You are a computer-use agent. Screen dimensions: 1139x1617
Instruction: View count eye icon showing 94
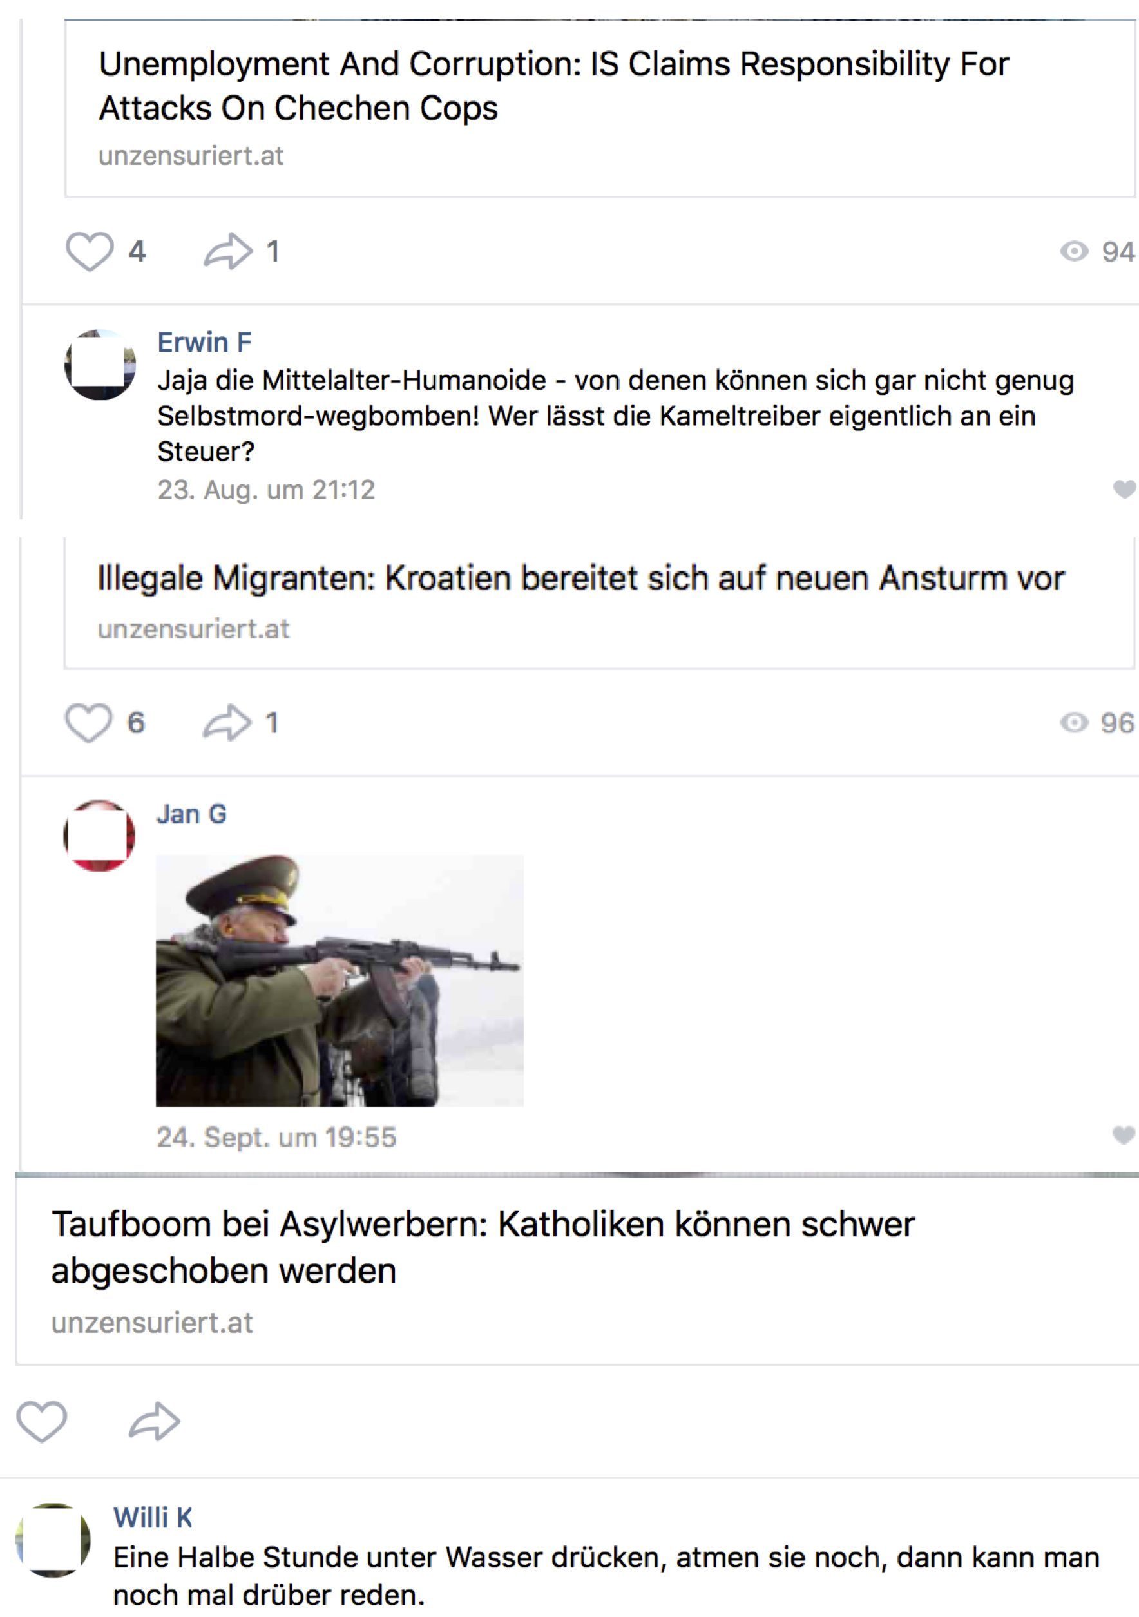[x=1074, y=251]
